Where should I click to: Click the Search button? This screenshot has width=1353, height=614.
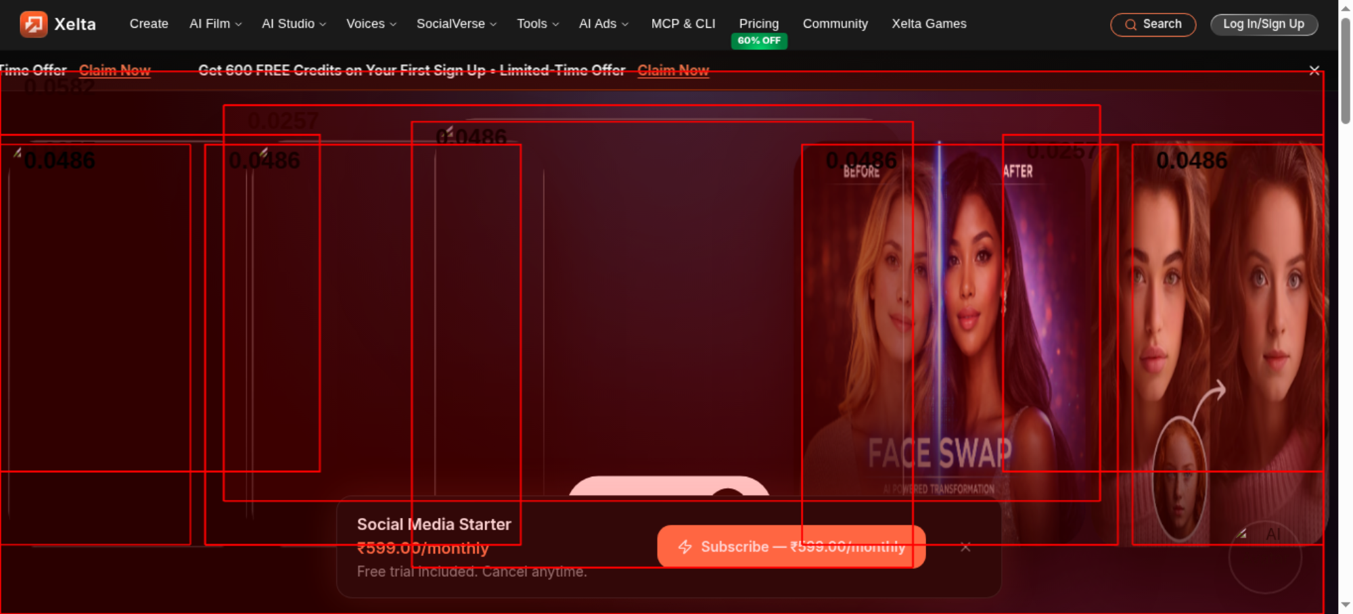pos(1153,24)
